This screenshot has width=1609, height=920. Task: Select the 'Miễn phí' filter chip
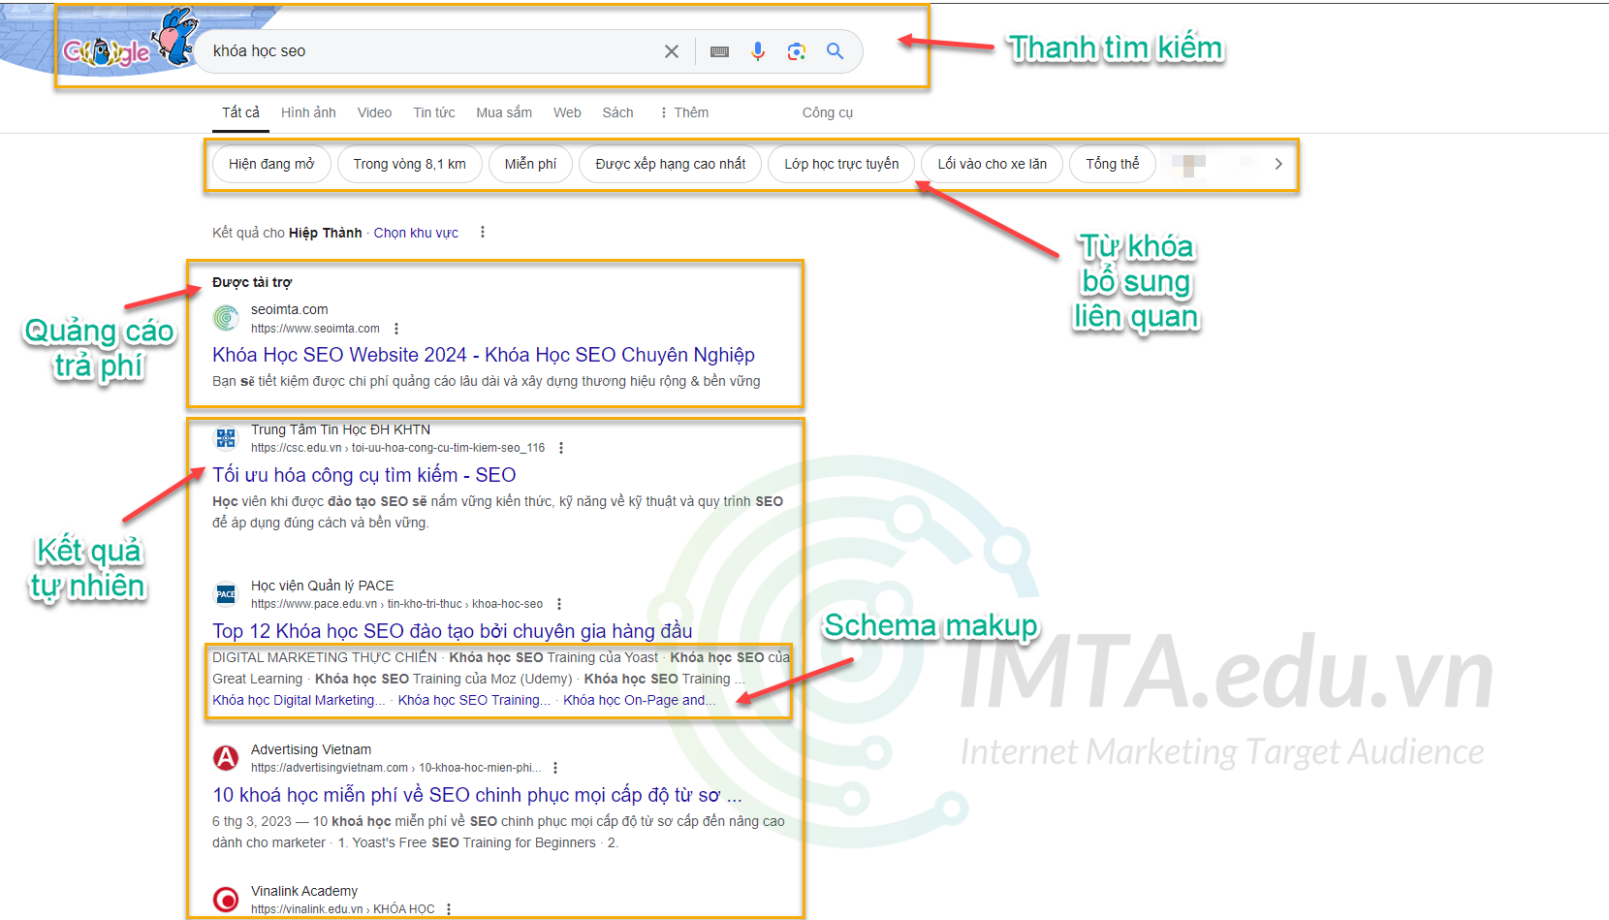click(530, 164)
